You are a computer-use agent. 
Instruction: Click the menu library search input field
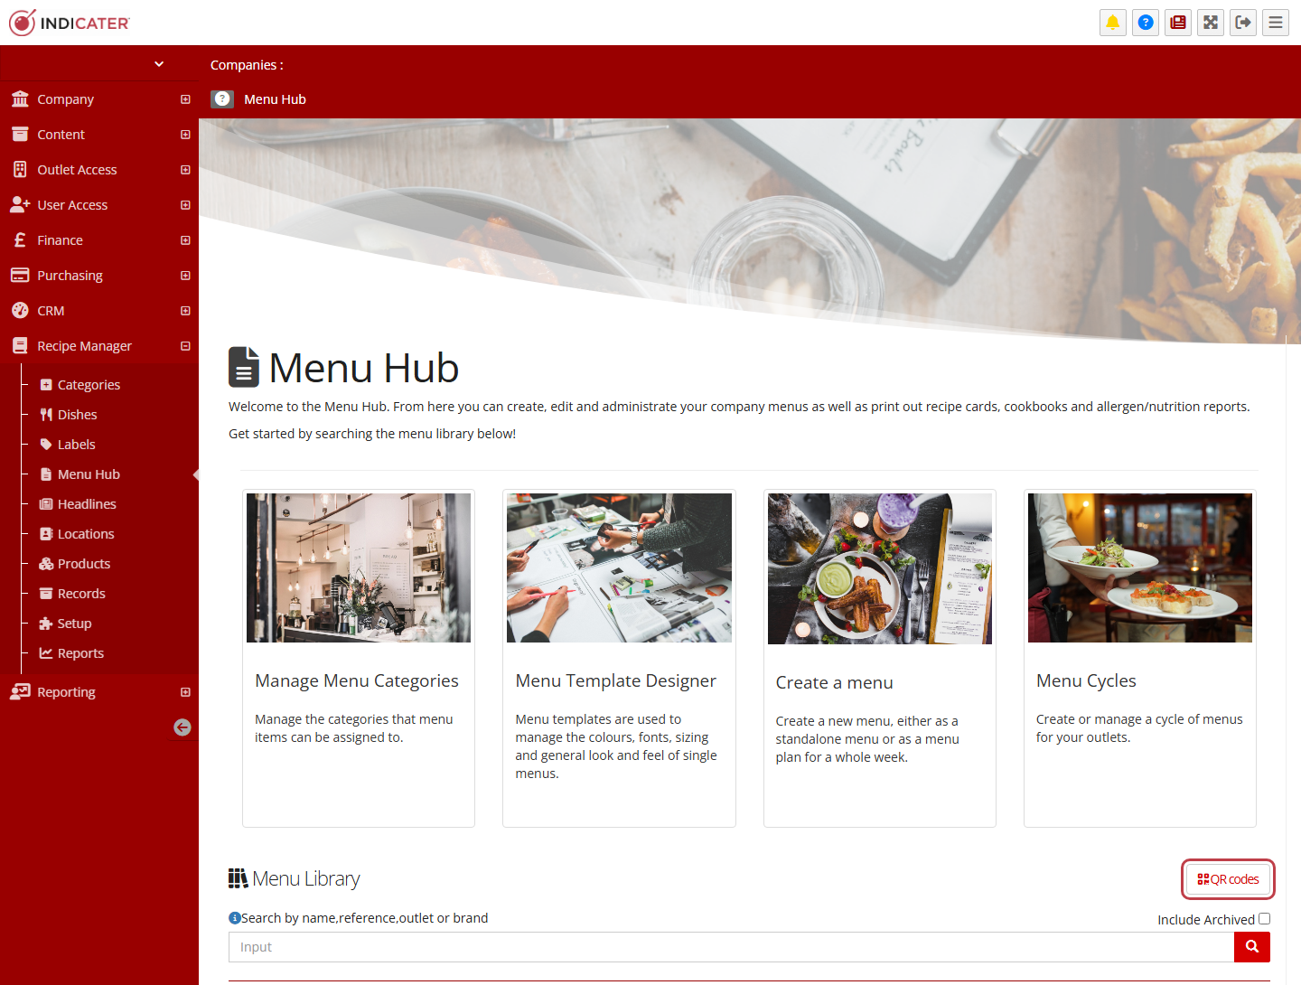pyautogui.click(x=732, y=947)
